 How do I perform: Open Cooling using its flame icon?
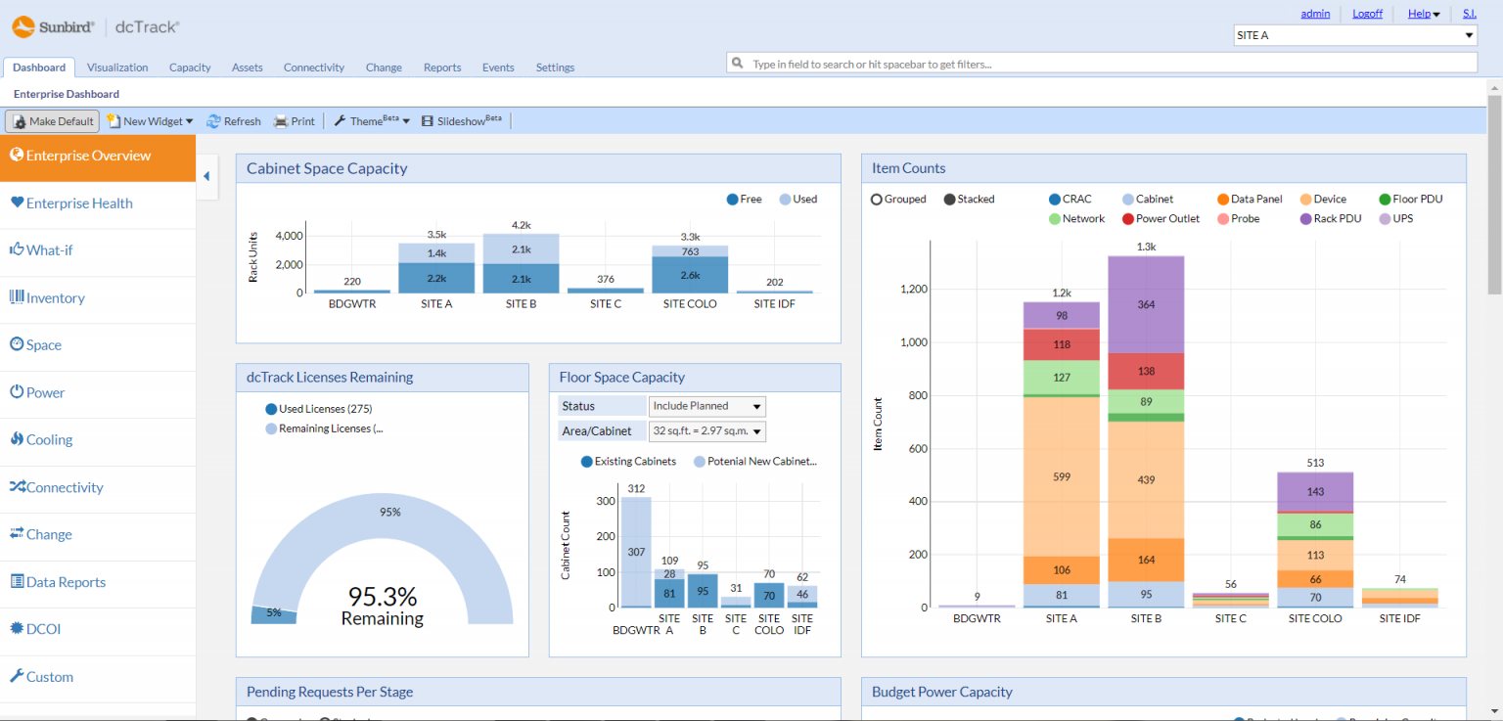click(x=17, y=439)
